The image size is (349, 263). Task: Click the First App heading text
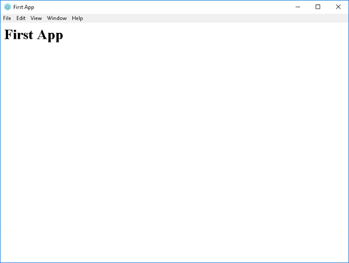tap(34, 35)
